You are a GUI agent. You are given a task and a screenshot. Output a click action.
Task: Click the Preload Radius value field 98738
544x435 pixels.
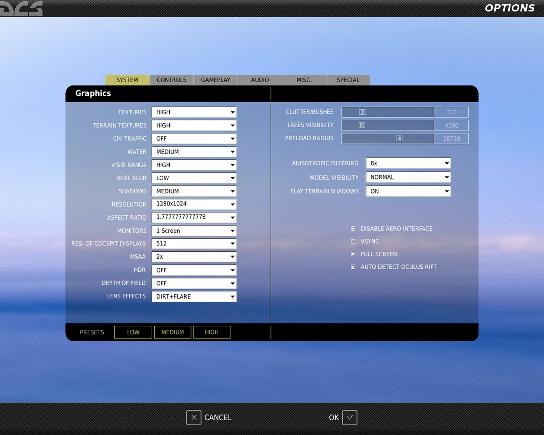coord(452,139)
